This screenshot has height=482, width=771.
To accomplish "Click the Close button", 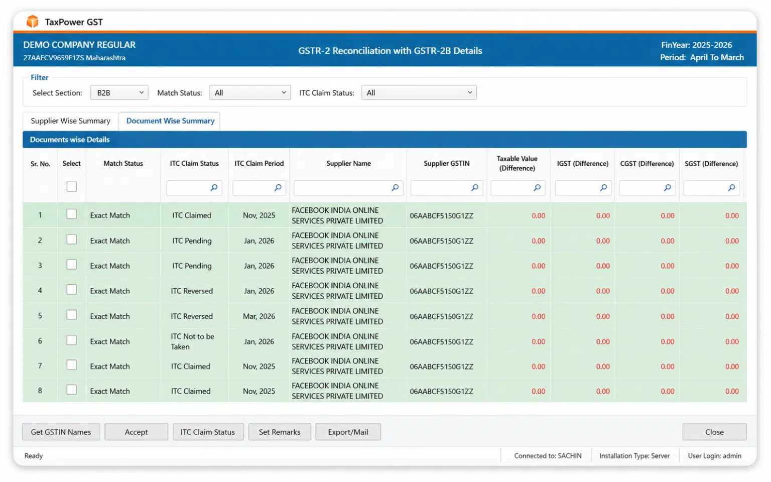I will coord(714,432).
